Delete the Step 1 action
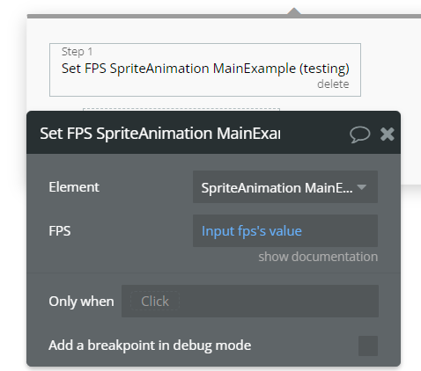421x371 pixels. pos(333,84)
